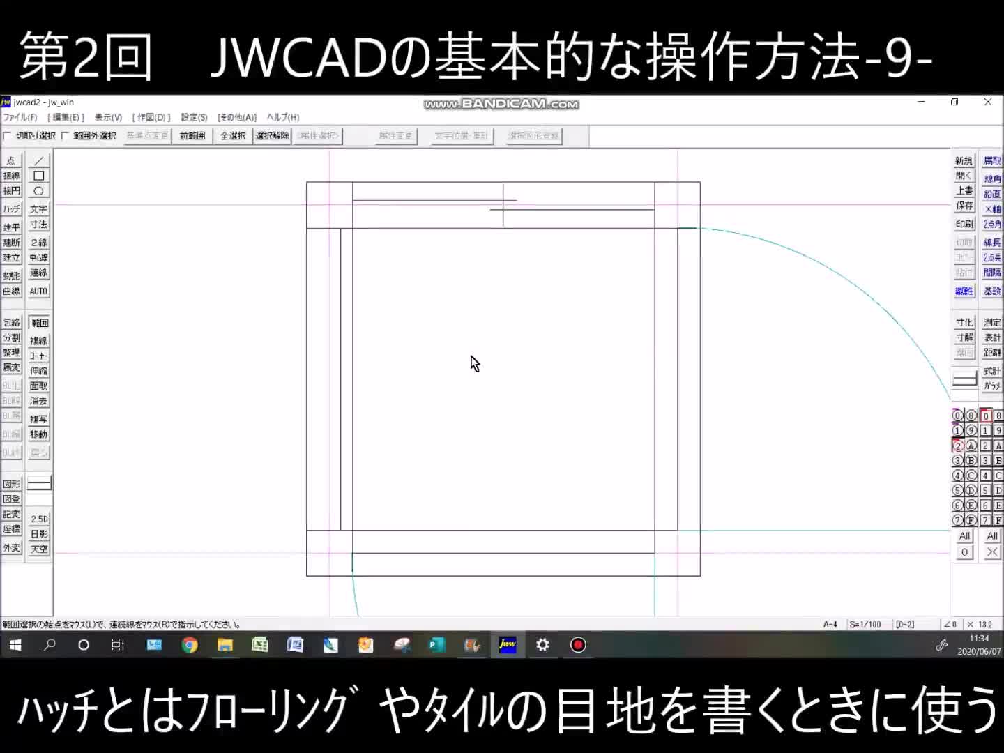Select the circle (○) drawing tool
Image resolution: width=1004 pixels, height=753 pixels.
[39, 192]
